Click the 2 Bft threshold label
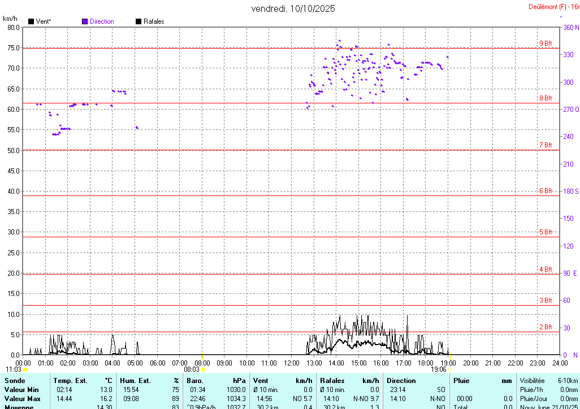 (x=545, y=327)
